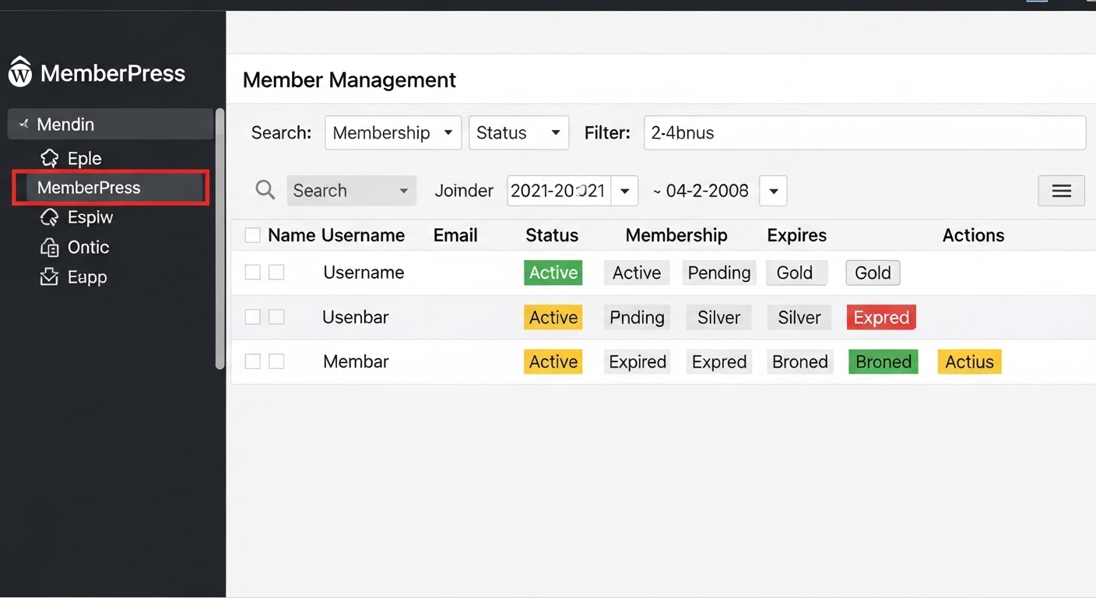Click the Member Management heading
The height and width of the screenshot is (598, 1096).
coord(350,79)
